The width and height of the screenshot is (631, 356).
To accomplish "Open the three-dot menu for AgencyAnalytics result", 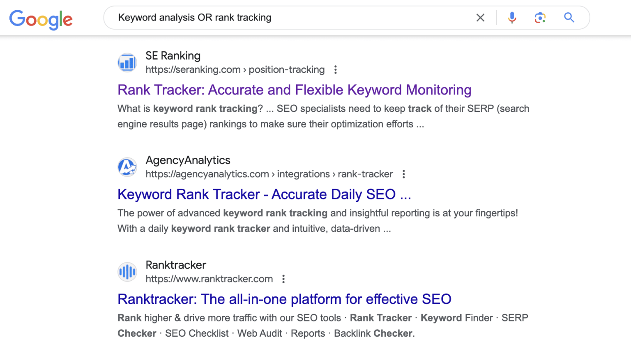I will [403, 174].
